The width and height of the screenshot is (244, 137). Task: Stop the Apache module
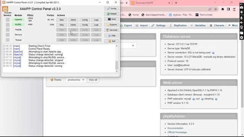point(62,20)
